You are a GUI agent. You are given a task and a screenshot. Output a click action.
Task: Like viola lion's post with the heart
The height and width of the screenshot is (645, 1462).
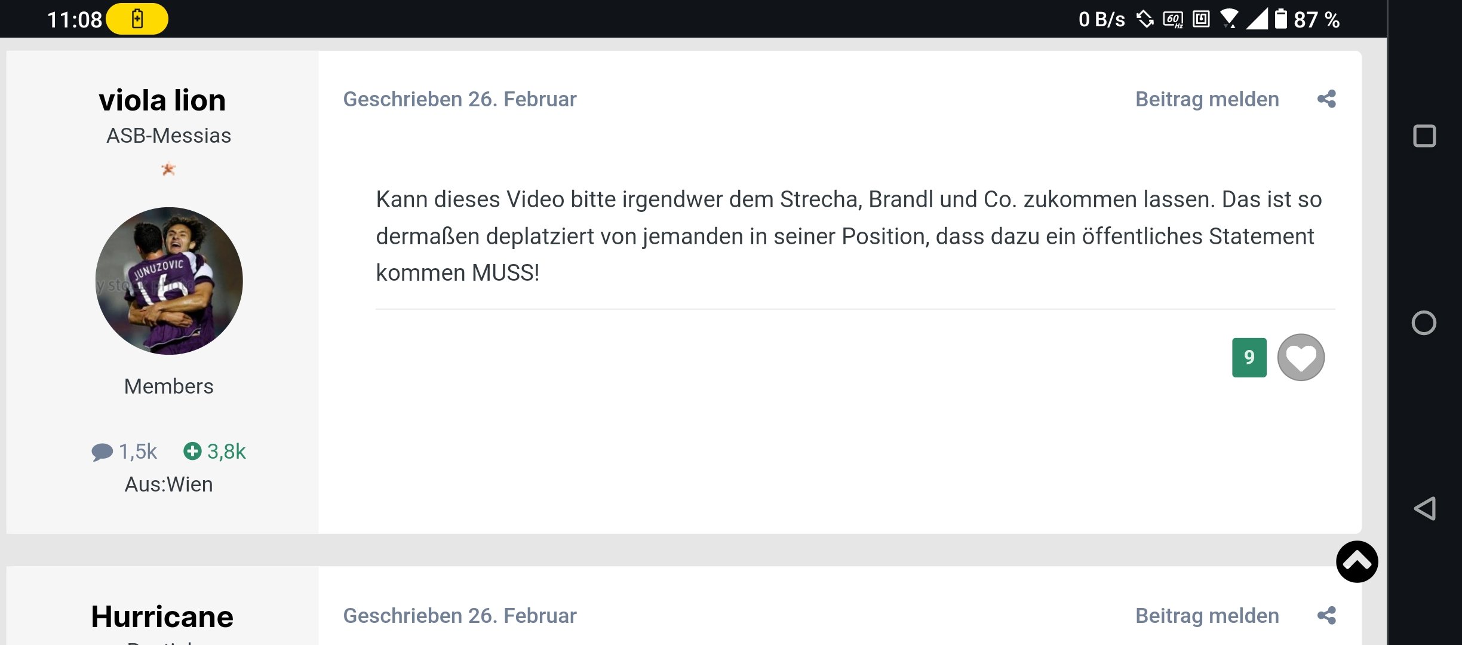tap(1301, 357)
